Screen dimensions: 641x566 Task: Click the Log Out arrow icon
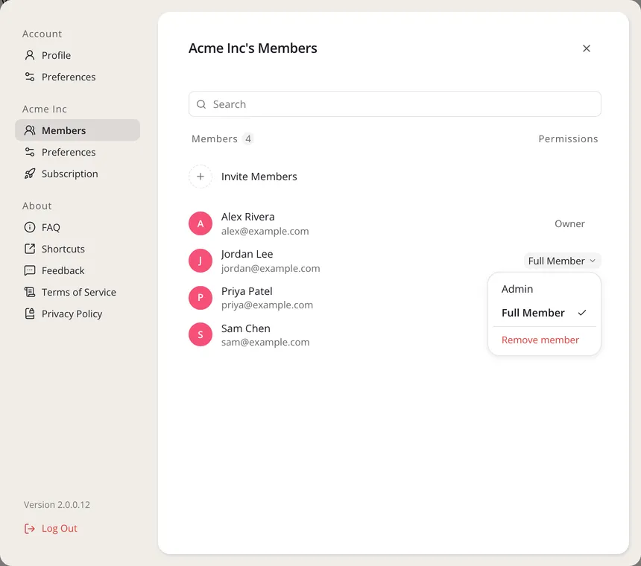29,529
